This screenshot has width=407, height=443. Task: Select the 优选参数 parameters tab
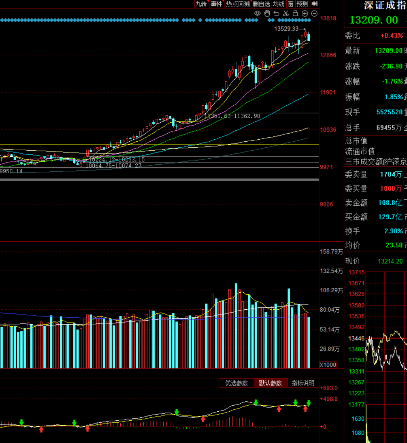coord(237,383)
